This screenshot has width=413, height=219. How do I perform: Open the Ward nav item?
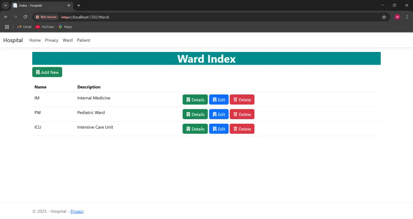click(68, 40)
